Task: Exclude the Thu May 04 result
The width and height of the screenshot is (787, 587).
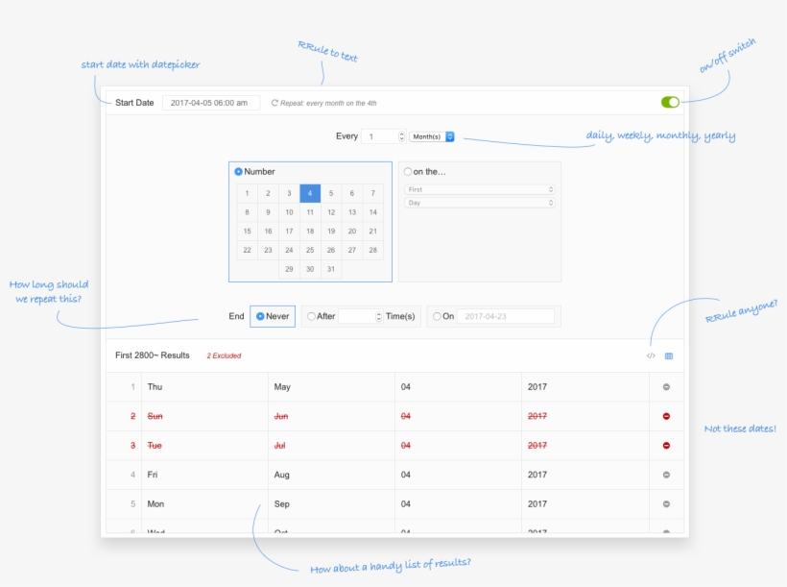Action: pyautogui.click(x=668, y=387)
